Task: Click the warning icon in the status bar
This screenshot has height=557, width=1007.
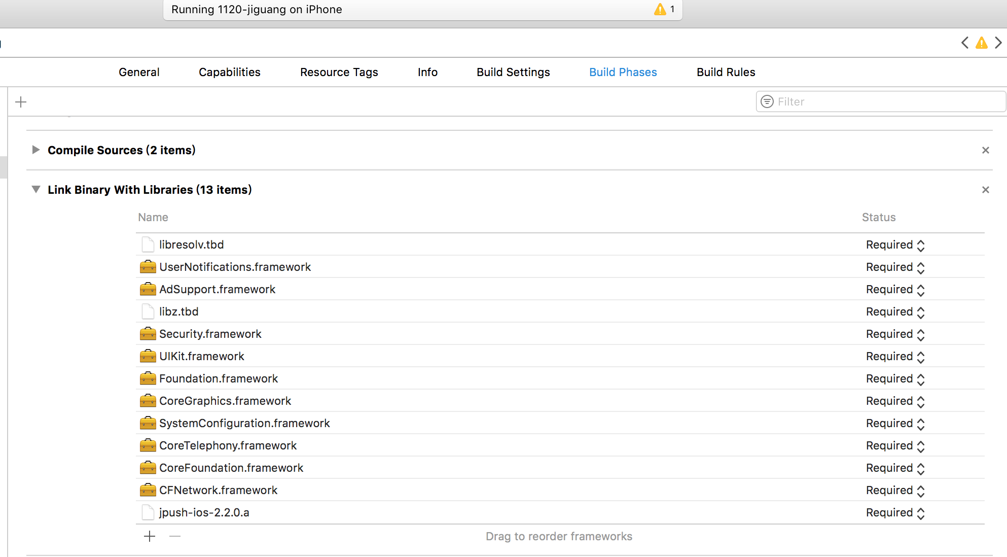Action: 660,10
